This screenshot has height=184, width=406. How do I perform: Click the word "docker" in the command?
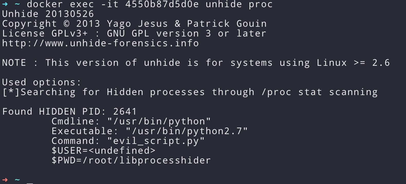45,4
